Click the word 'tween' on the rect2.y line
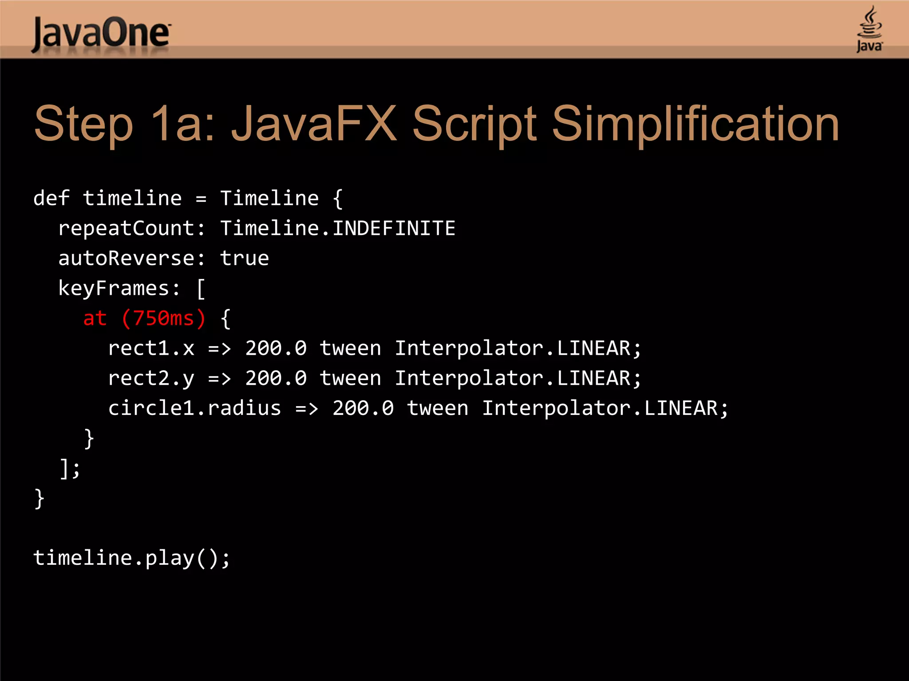909x681 pixels. pyautogui.click(x=350, y=379)
